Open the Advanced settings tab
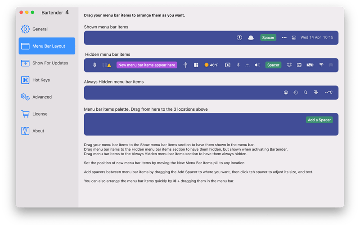This screenshot has height=225, width=360. tap(47, 97)
